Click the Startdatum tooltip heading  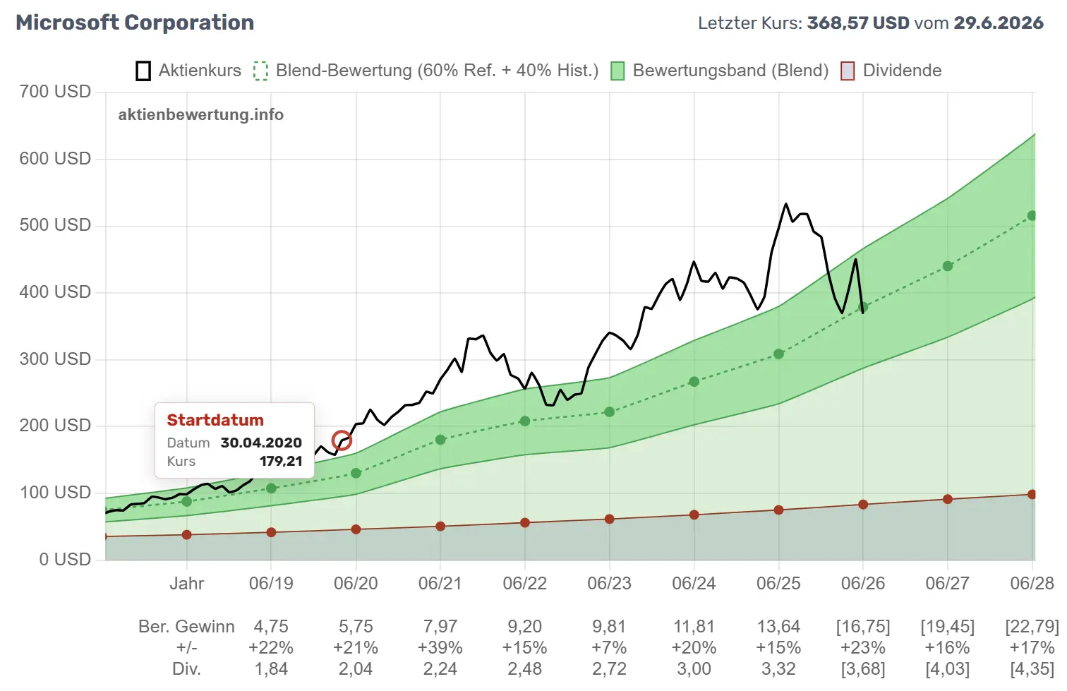[x=215, y=420]
